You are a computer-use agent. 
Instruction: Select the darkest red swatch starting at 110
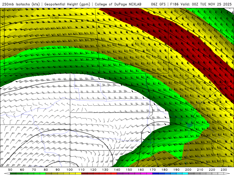coord(84,174)
